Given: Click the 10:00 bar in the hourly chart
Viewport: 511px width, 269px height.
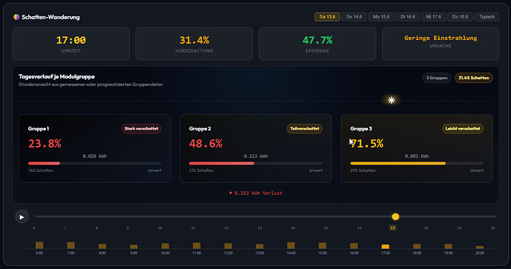Looking at the screenshot, I should [x=165, y=246].
